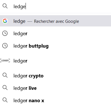Click the magnifier icon beside 'ledger live'
The image size is (111, 105).
[x=5, y=88]
